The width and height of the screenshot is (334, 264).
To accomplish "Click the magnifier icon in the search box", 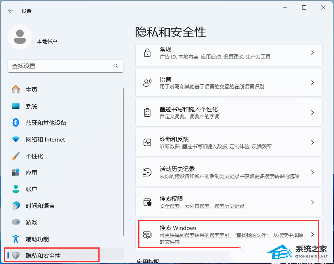I will click(x=116, y=66).
